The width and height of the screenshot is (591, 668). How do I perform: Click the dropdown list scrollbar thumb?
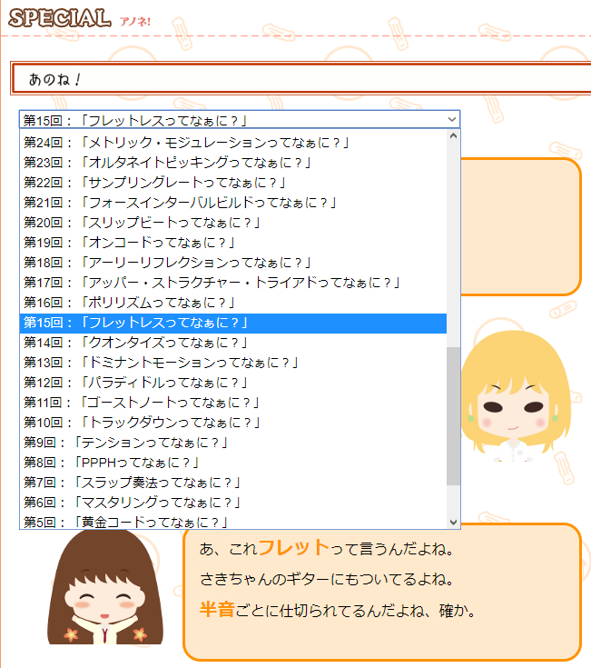[453, 416]
